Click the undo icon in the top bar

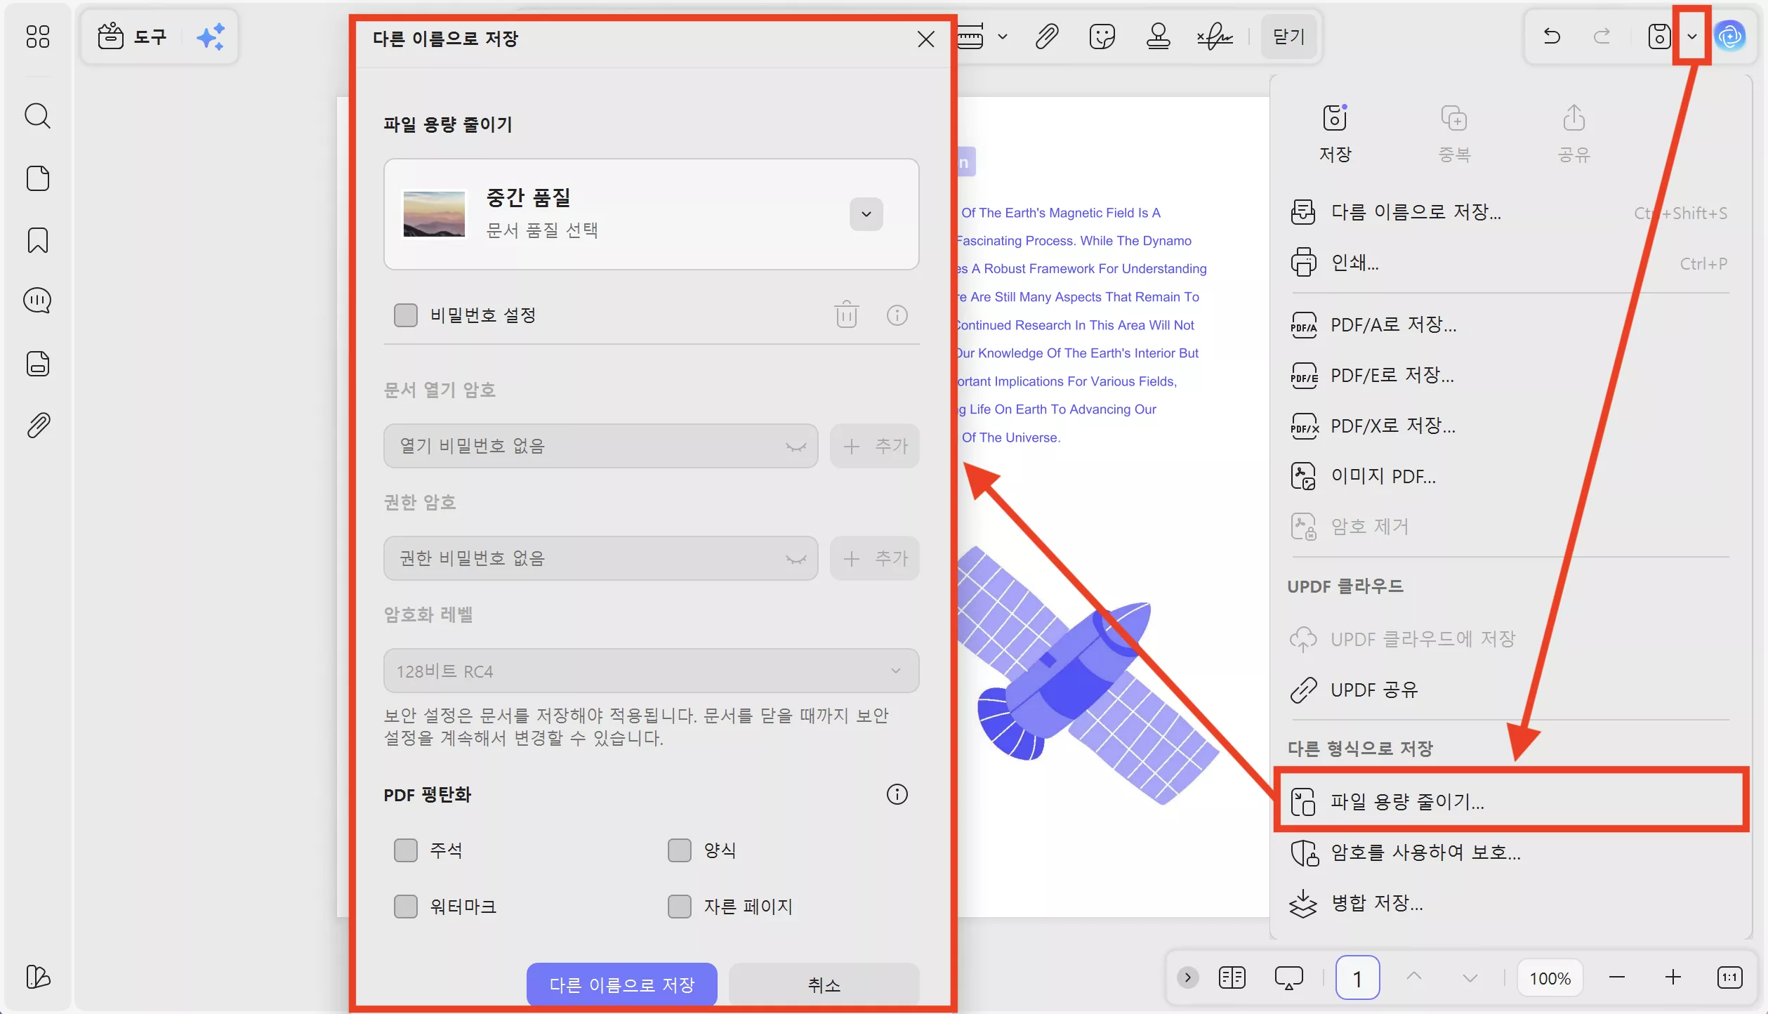pyautogui.click(x=1551, y=36)
